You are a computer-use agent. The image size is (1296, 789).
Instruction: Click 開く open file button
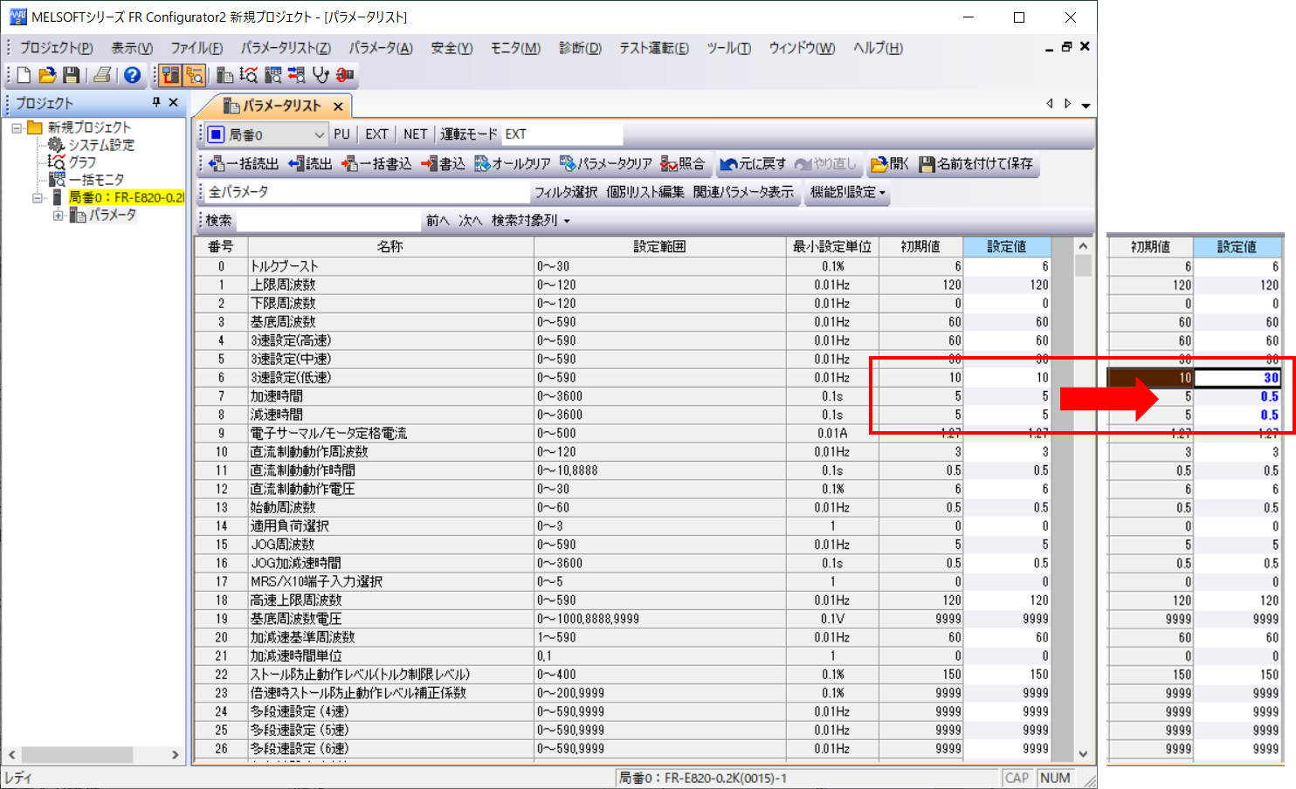coord(890,163)
